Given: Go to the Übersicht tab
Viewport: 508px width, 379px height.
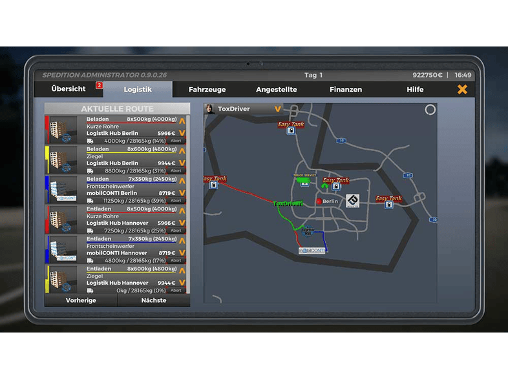Looking at the screenshot, I should tap(69, 90).
